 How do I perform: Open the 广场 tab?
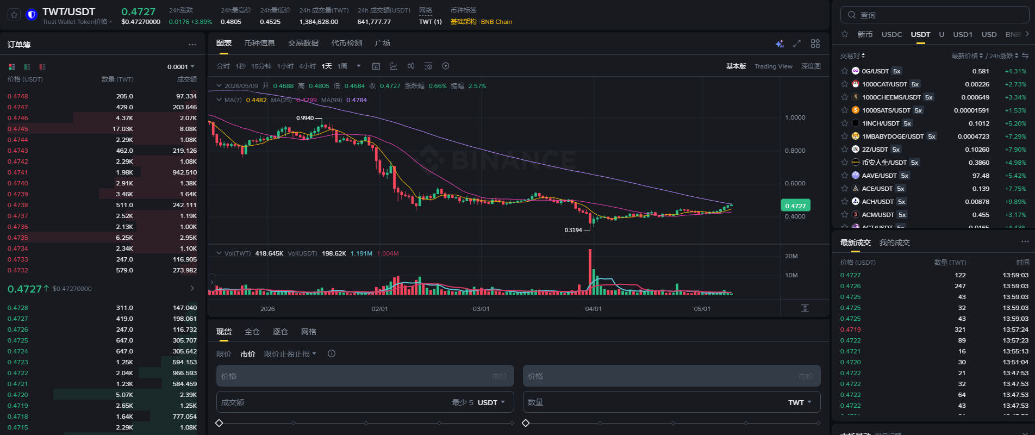383,43
